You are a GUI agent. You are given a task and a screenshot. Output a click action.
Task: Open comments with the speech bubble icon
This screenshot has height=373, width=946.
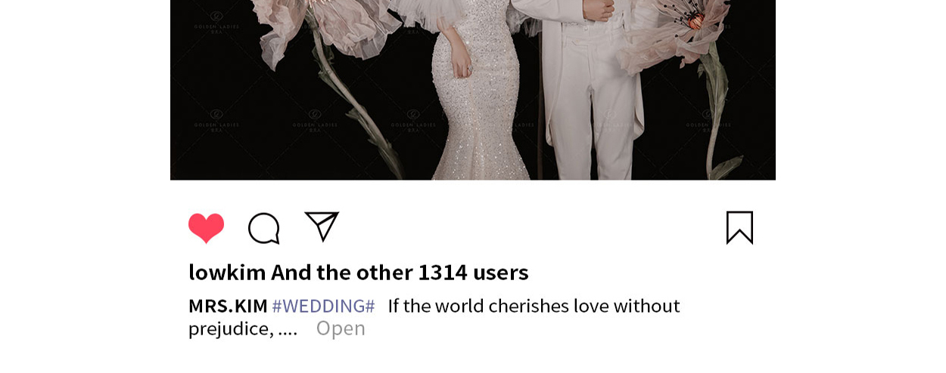point(264,228)
